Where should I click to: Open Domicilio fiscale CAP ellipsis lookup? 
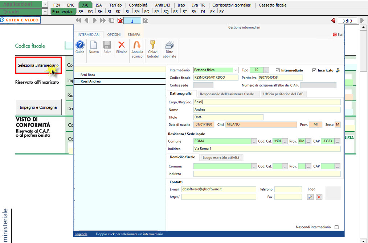click(x=337, y=166)
